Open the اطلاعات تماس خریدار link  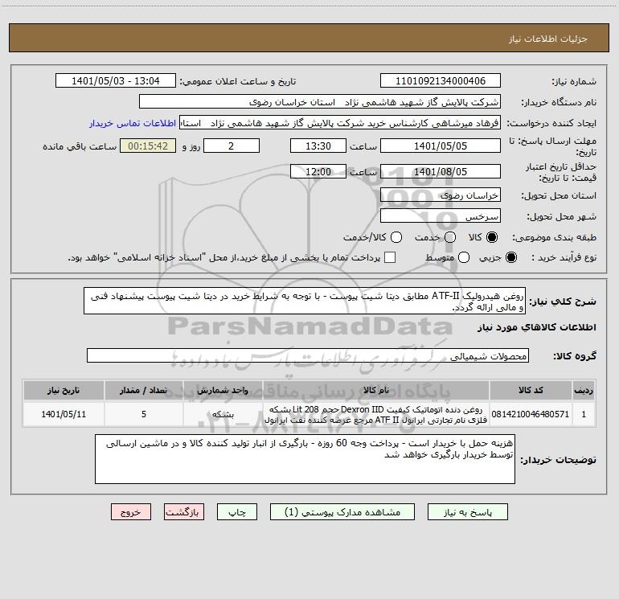click(133, 123)
